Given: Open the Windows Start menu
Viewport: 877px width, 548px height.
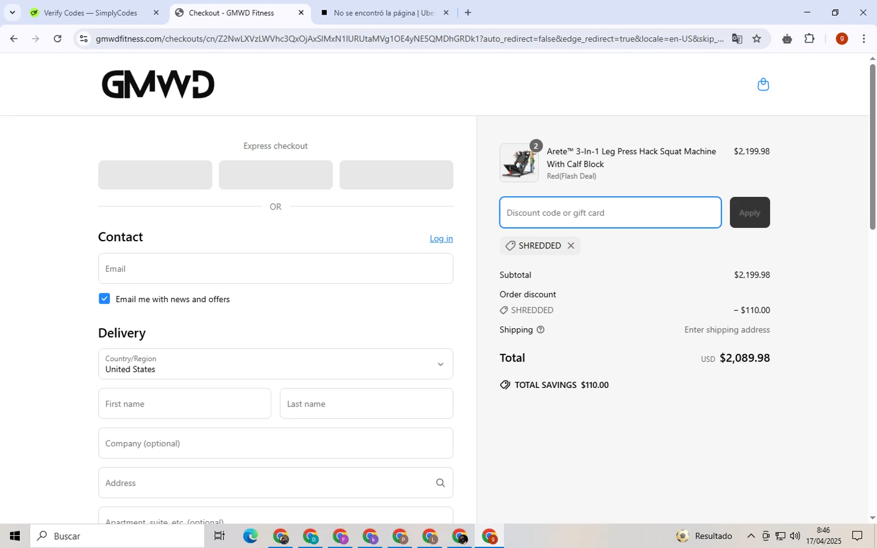Looking at the screenshot, I should [15, 536].
